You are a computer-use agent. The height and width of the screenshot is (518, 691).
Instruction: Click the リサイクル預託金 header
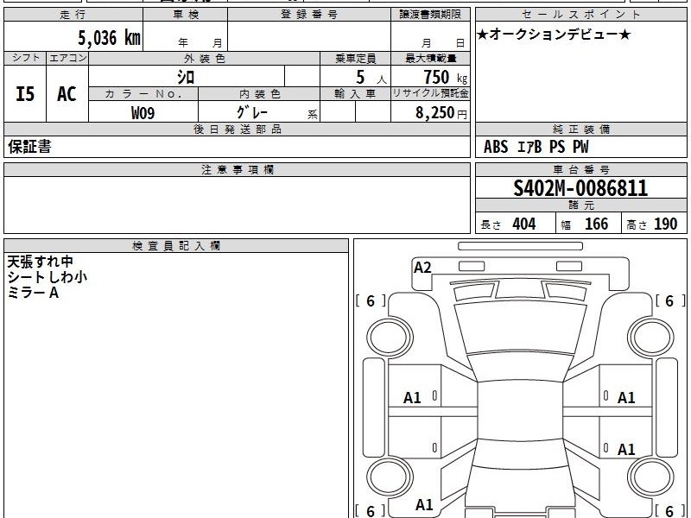click(430, 94)
